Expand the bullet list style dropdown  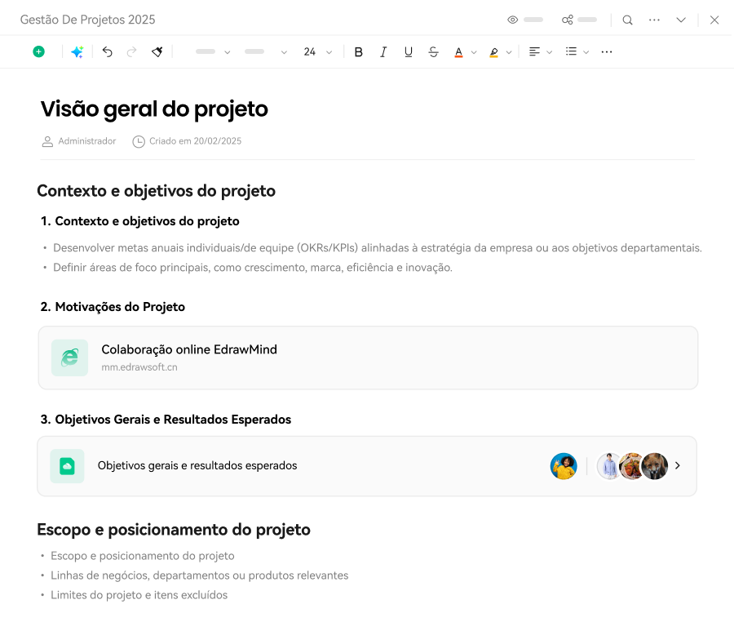click(x=586, y=52)
